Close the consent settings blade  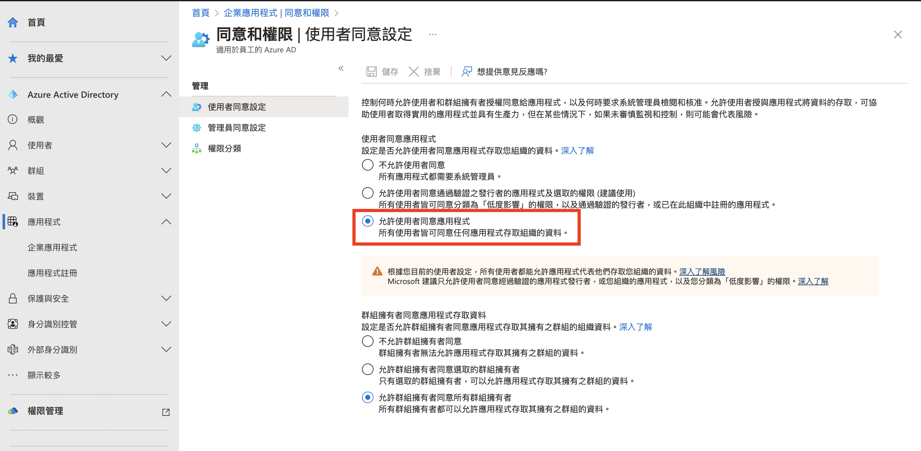tap(898, 34)
